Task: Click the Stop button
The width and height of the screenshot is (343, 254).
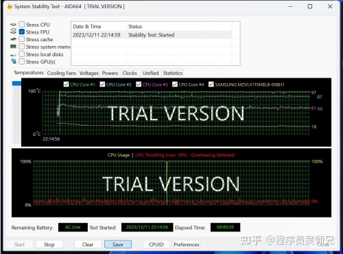Action: coord(49,244)
